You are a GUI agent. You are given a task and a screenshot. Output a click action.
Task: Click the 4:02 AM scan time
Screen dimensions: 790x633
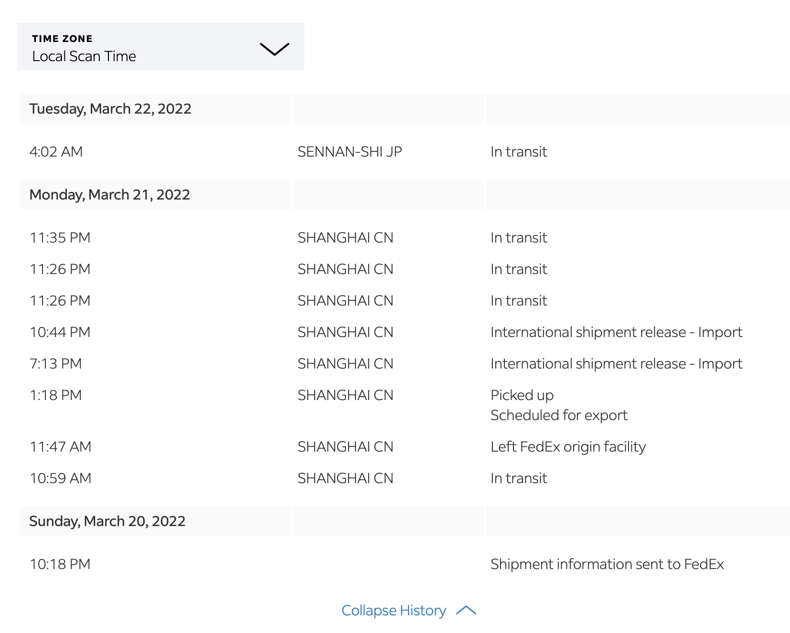pos(56,152)
